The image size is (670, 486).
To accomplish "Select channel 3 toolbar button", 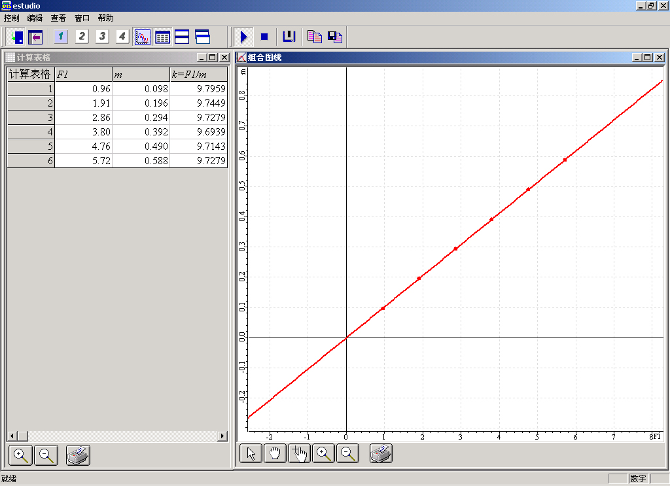I will pos(102,37).
